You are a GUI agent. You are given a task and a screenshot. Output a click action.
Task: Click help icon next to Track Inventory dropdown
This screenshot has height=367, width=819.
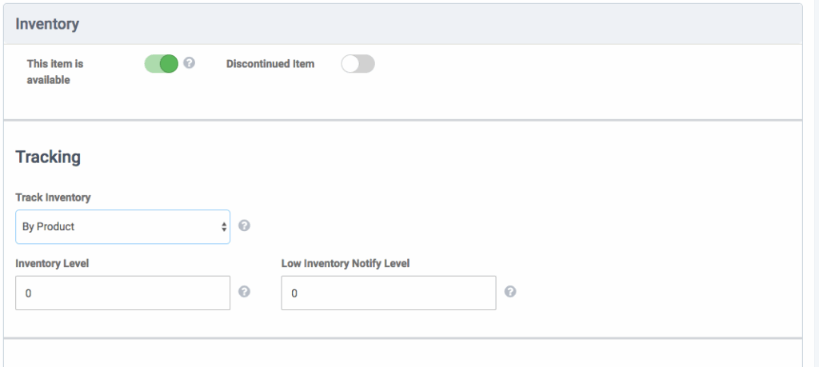(245, 226)
